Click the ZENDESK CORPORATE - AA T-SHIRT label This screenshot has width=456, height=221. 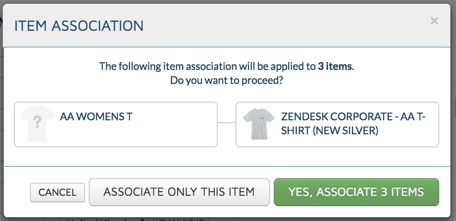pos(353,124)
